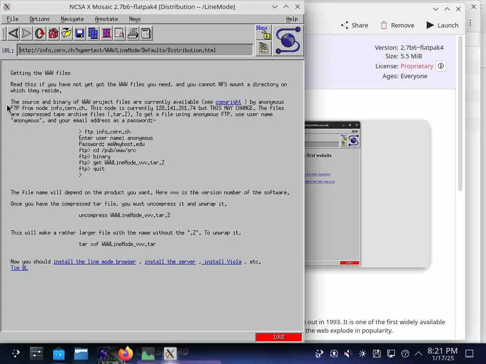Click the 'tar xvf WWWLineMode_vvv.tar' line
The width and height of the screenshot is (486, 364).
117,244
